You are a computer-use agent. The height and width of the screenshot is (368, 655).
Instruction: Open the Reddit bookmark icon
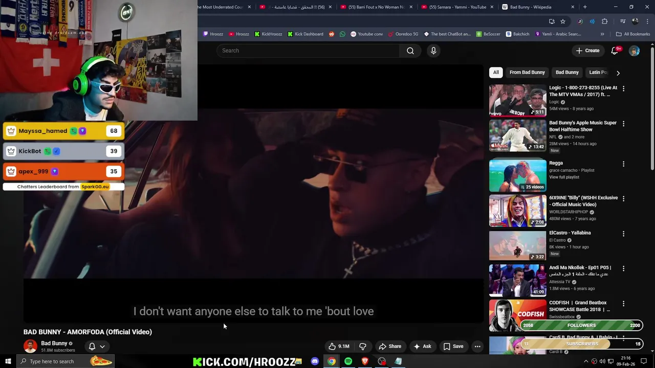coord(332,34)
